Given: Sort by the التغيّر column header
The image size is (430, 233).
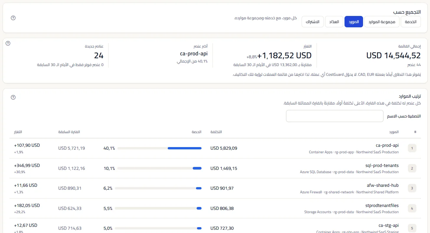Looking at the screenshot, I should 18,132.
